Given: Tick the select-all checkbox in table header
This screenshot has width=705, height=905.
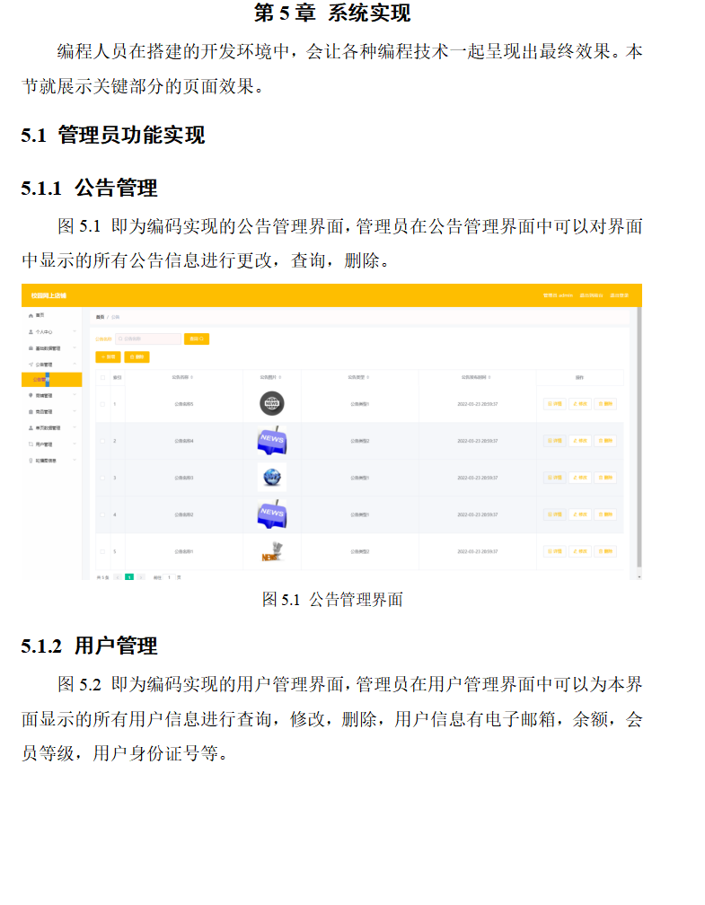Looking at the screenshot, I should pyautogui.click(x=102, y=377).
